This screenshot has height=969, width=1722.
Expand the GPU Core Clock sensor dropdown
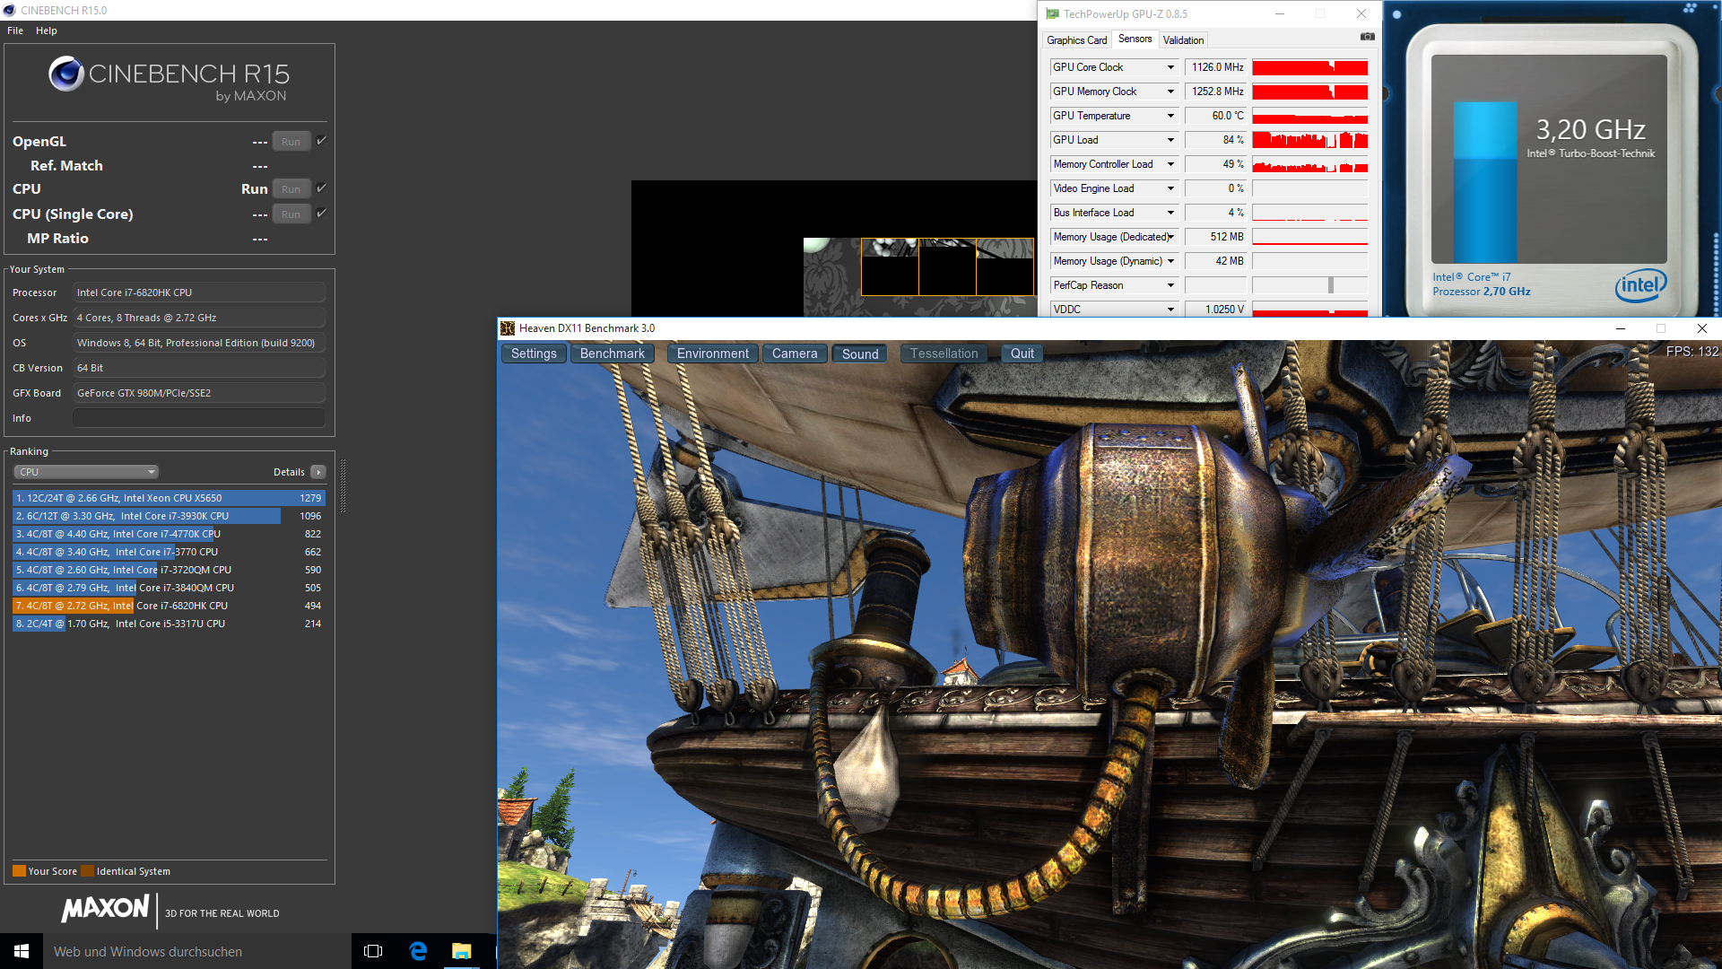(x=1170, y=67)
